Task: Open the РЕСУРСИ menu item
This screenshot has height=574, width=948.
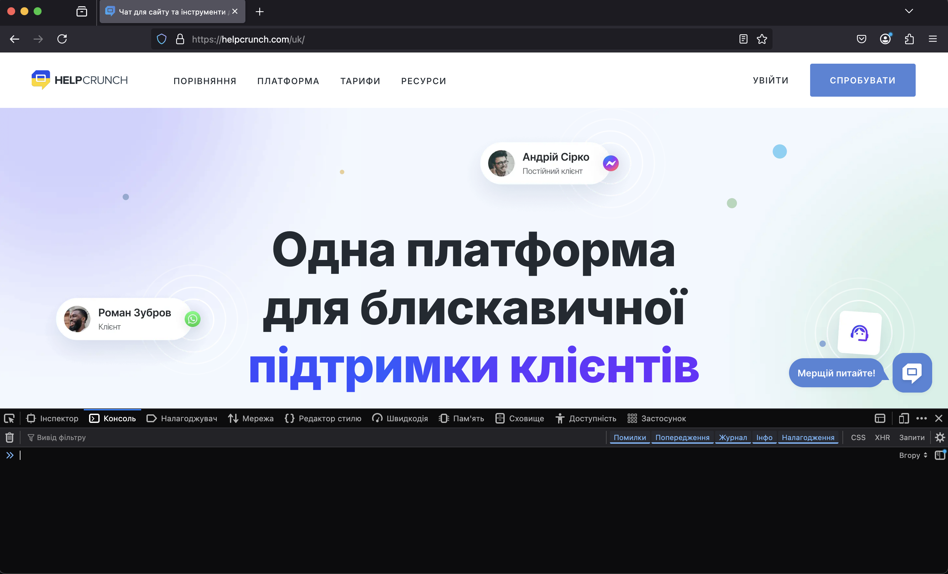Action: tap(424, 81)
